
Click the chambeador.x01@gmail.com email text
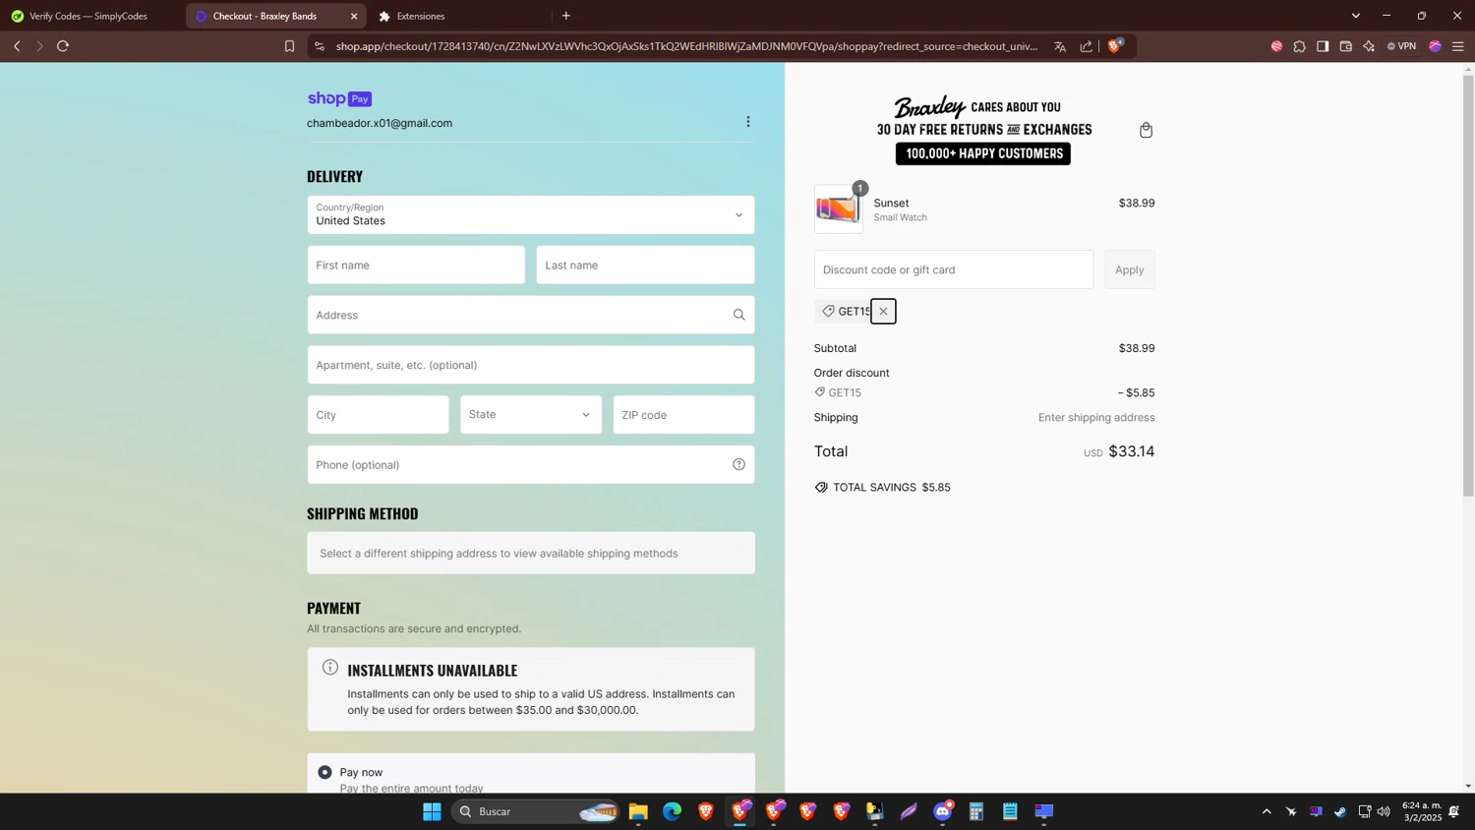pyautogui.click(x=380, y=123)
